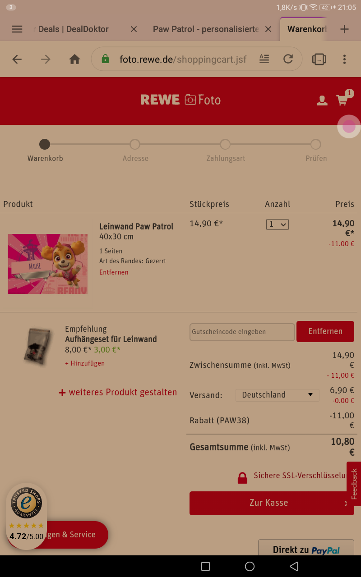Open a new tab with plus icon

click(344, 29)
